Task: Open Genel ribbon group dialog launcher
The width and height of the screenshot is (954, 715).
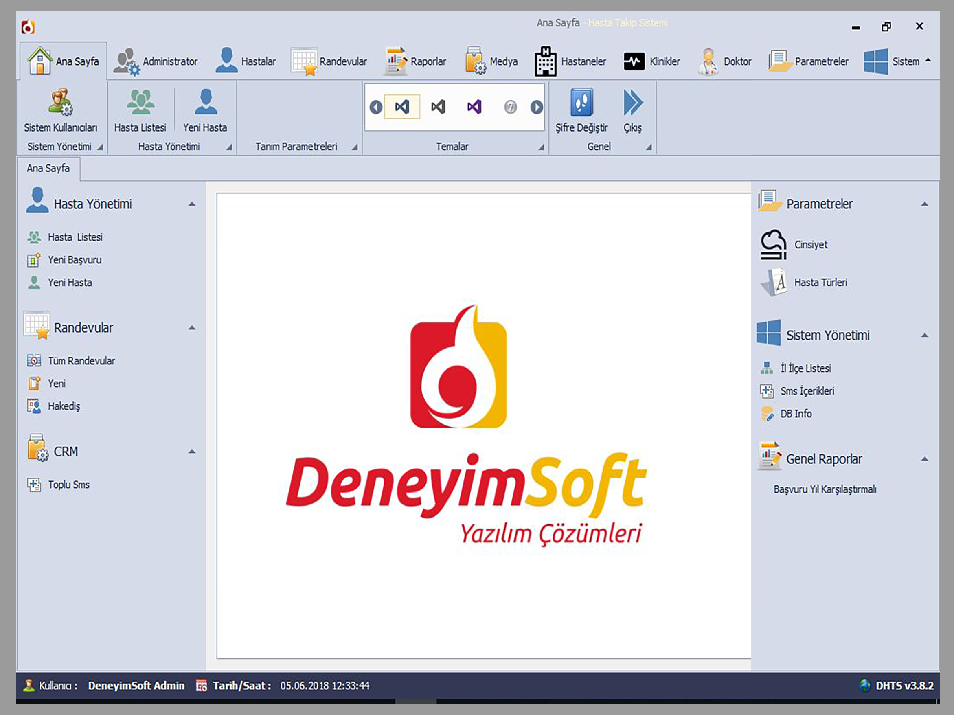Action: [x=649, y=147]
